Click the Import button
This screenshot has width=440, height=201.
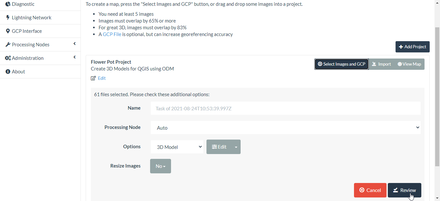tap(381, 64)
